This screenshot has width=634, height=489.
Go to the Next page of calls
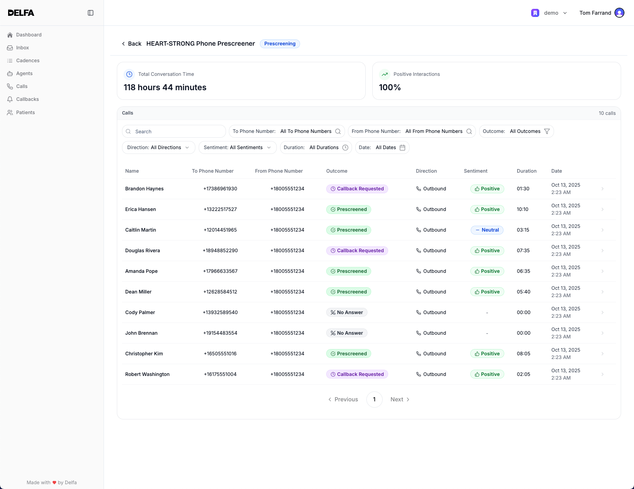tap(400, 400)
